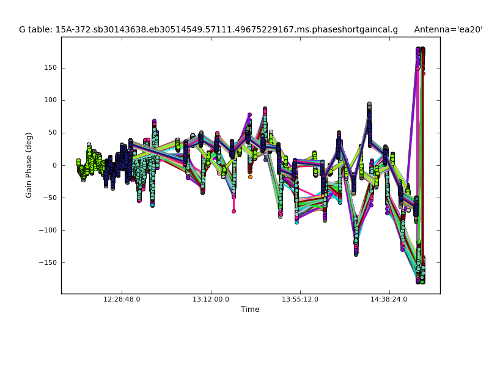Click the G table plot title text
Screen dimensions: 489x367
click(208, 29)
